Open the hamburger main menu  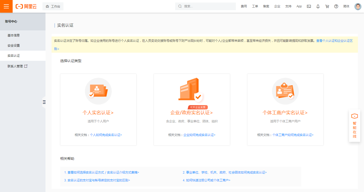(6, 6)
